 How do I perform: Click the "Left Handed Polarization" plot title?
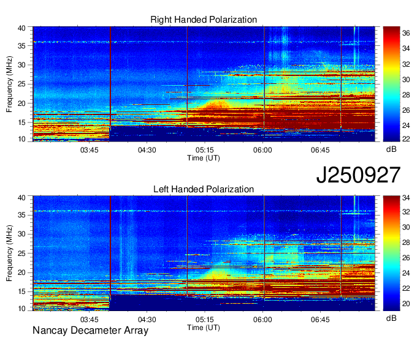(x=204, y=190)
